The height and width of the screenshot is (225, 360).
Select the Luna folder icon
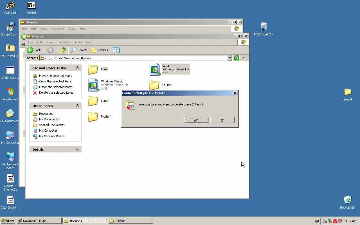tap(93, 69)
